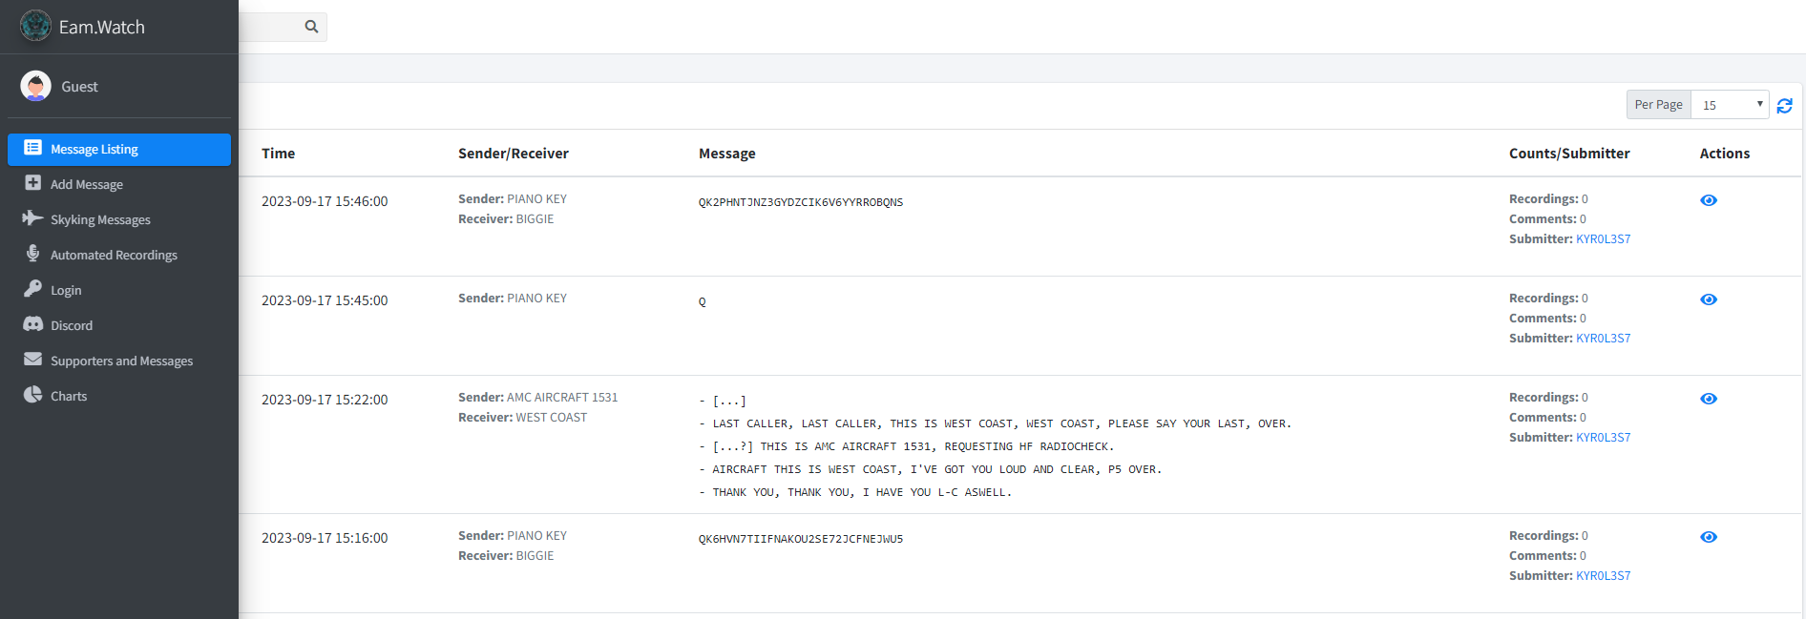The image size is (1806, 619).
Task: View the 15:46:00 message via eye icon
Action: click(x=1709, y=200)
